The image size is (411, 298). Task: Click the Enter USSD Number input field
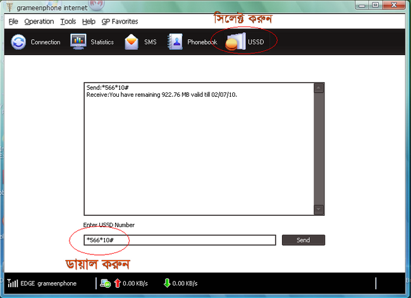click(180, 240)
